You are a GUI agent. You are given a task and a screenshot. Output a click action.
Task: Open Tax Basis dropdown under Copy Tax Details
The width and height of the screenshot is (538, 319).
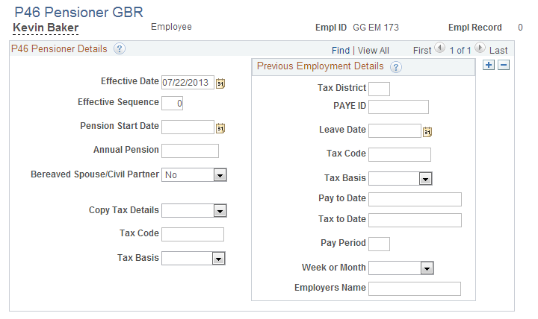coord(218,259)
